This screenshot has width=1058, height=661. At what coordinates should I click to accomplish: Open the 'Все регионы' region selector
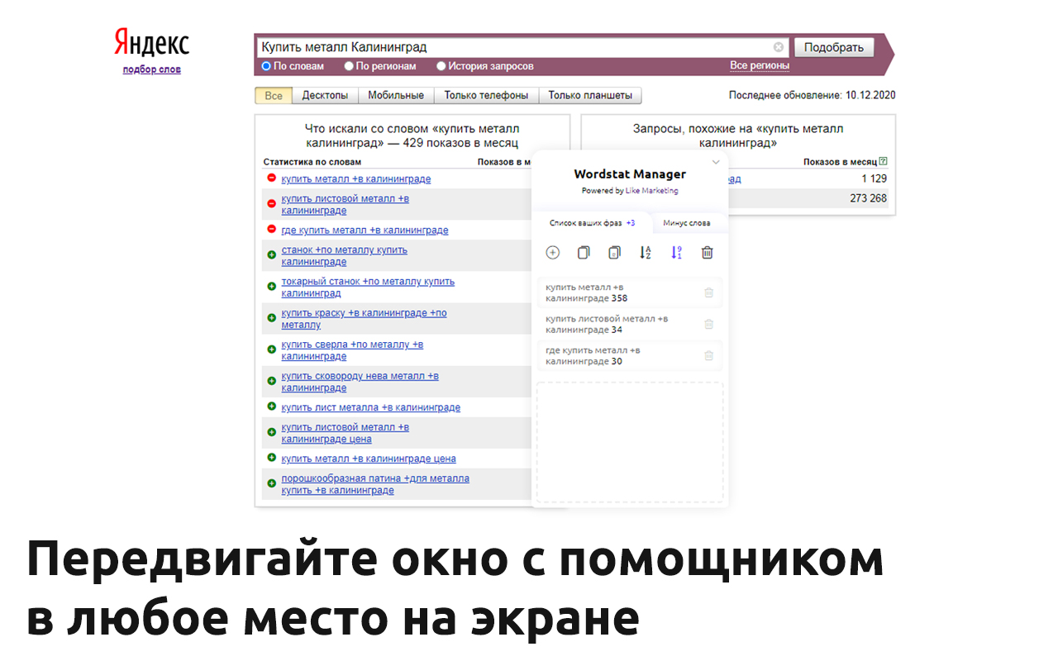coord(760,66)
